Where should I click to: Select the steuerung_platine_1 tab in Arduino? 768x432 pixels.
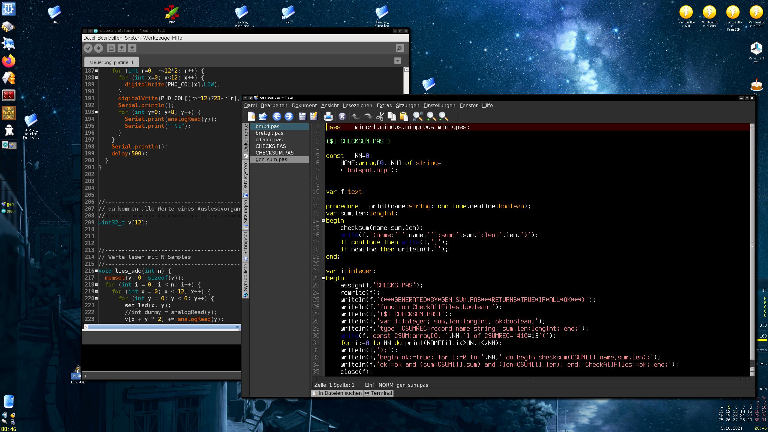(111, 62)
